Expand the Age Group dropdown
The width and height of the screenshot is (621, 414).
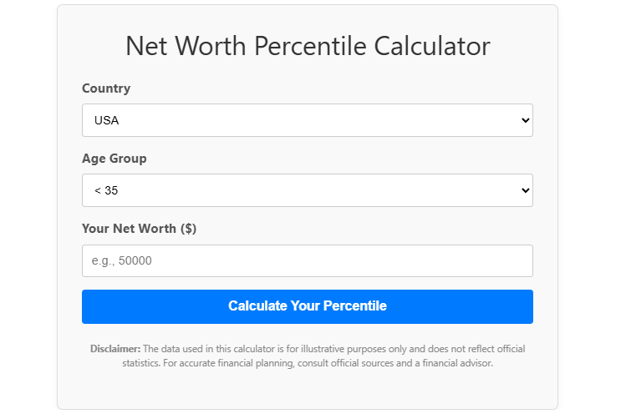[307, 190]
